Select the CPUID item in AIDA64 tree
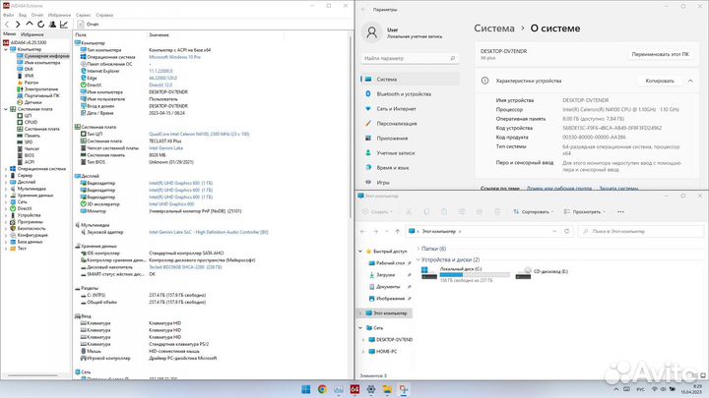Image resolution: width=709 pixels, height=398 pixels. pos(28,122)
